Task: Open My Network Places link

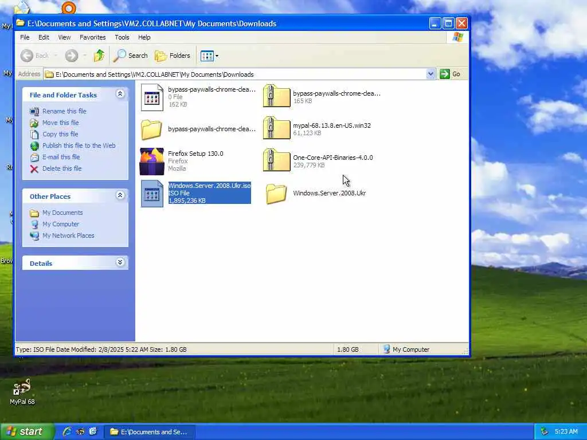Action: pyautogui.click(x=68, y=235)
